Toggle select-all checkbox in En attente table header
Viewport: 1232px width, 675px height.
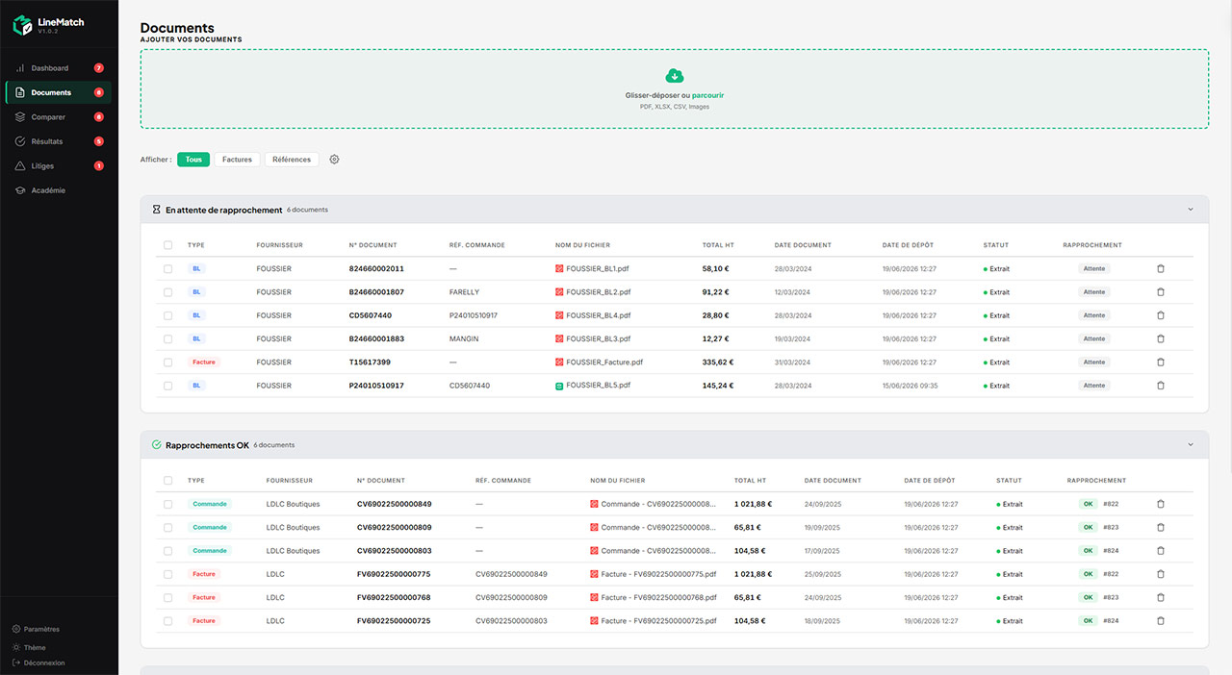pyautogui.click(x=168, y=245)
